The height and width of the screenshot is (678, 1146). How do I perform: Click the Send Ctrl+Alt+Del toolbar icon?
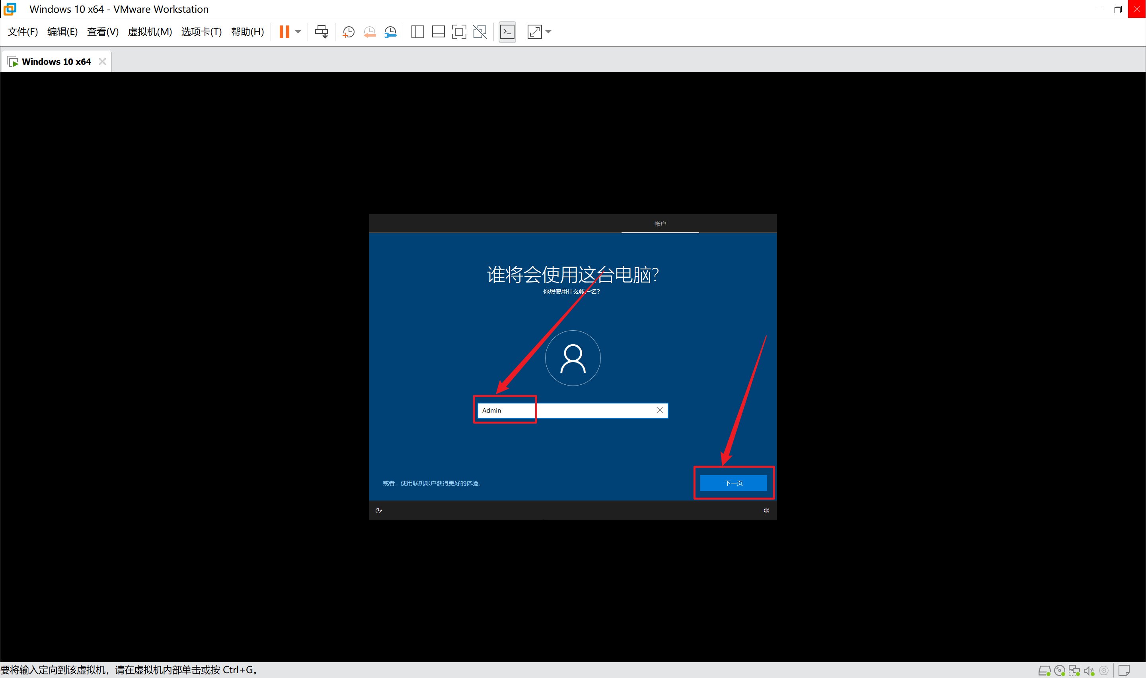tap(321, 31)
